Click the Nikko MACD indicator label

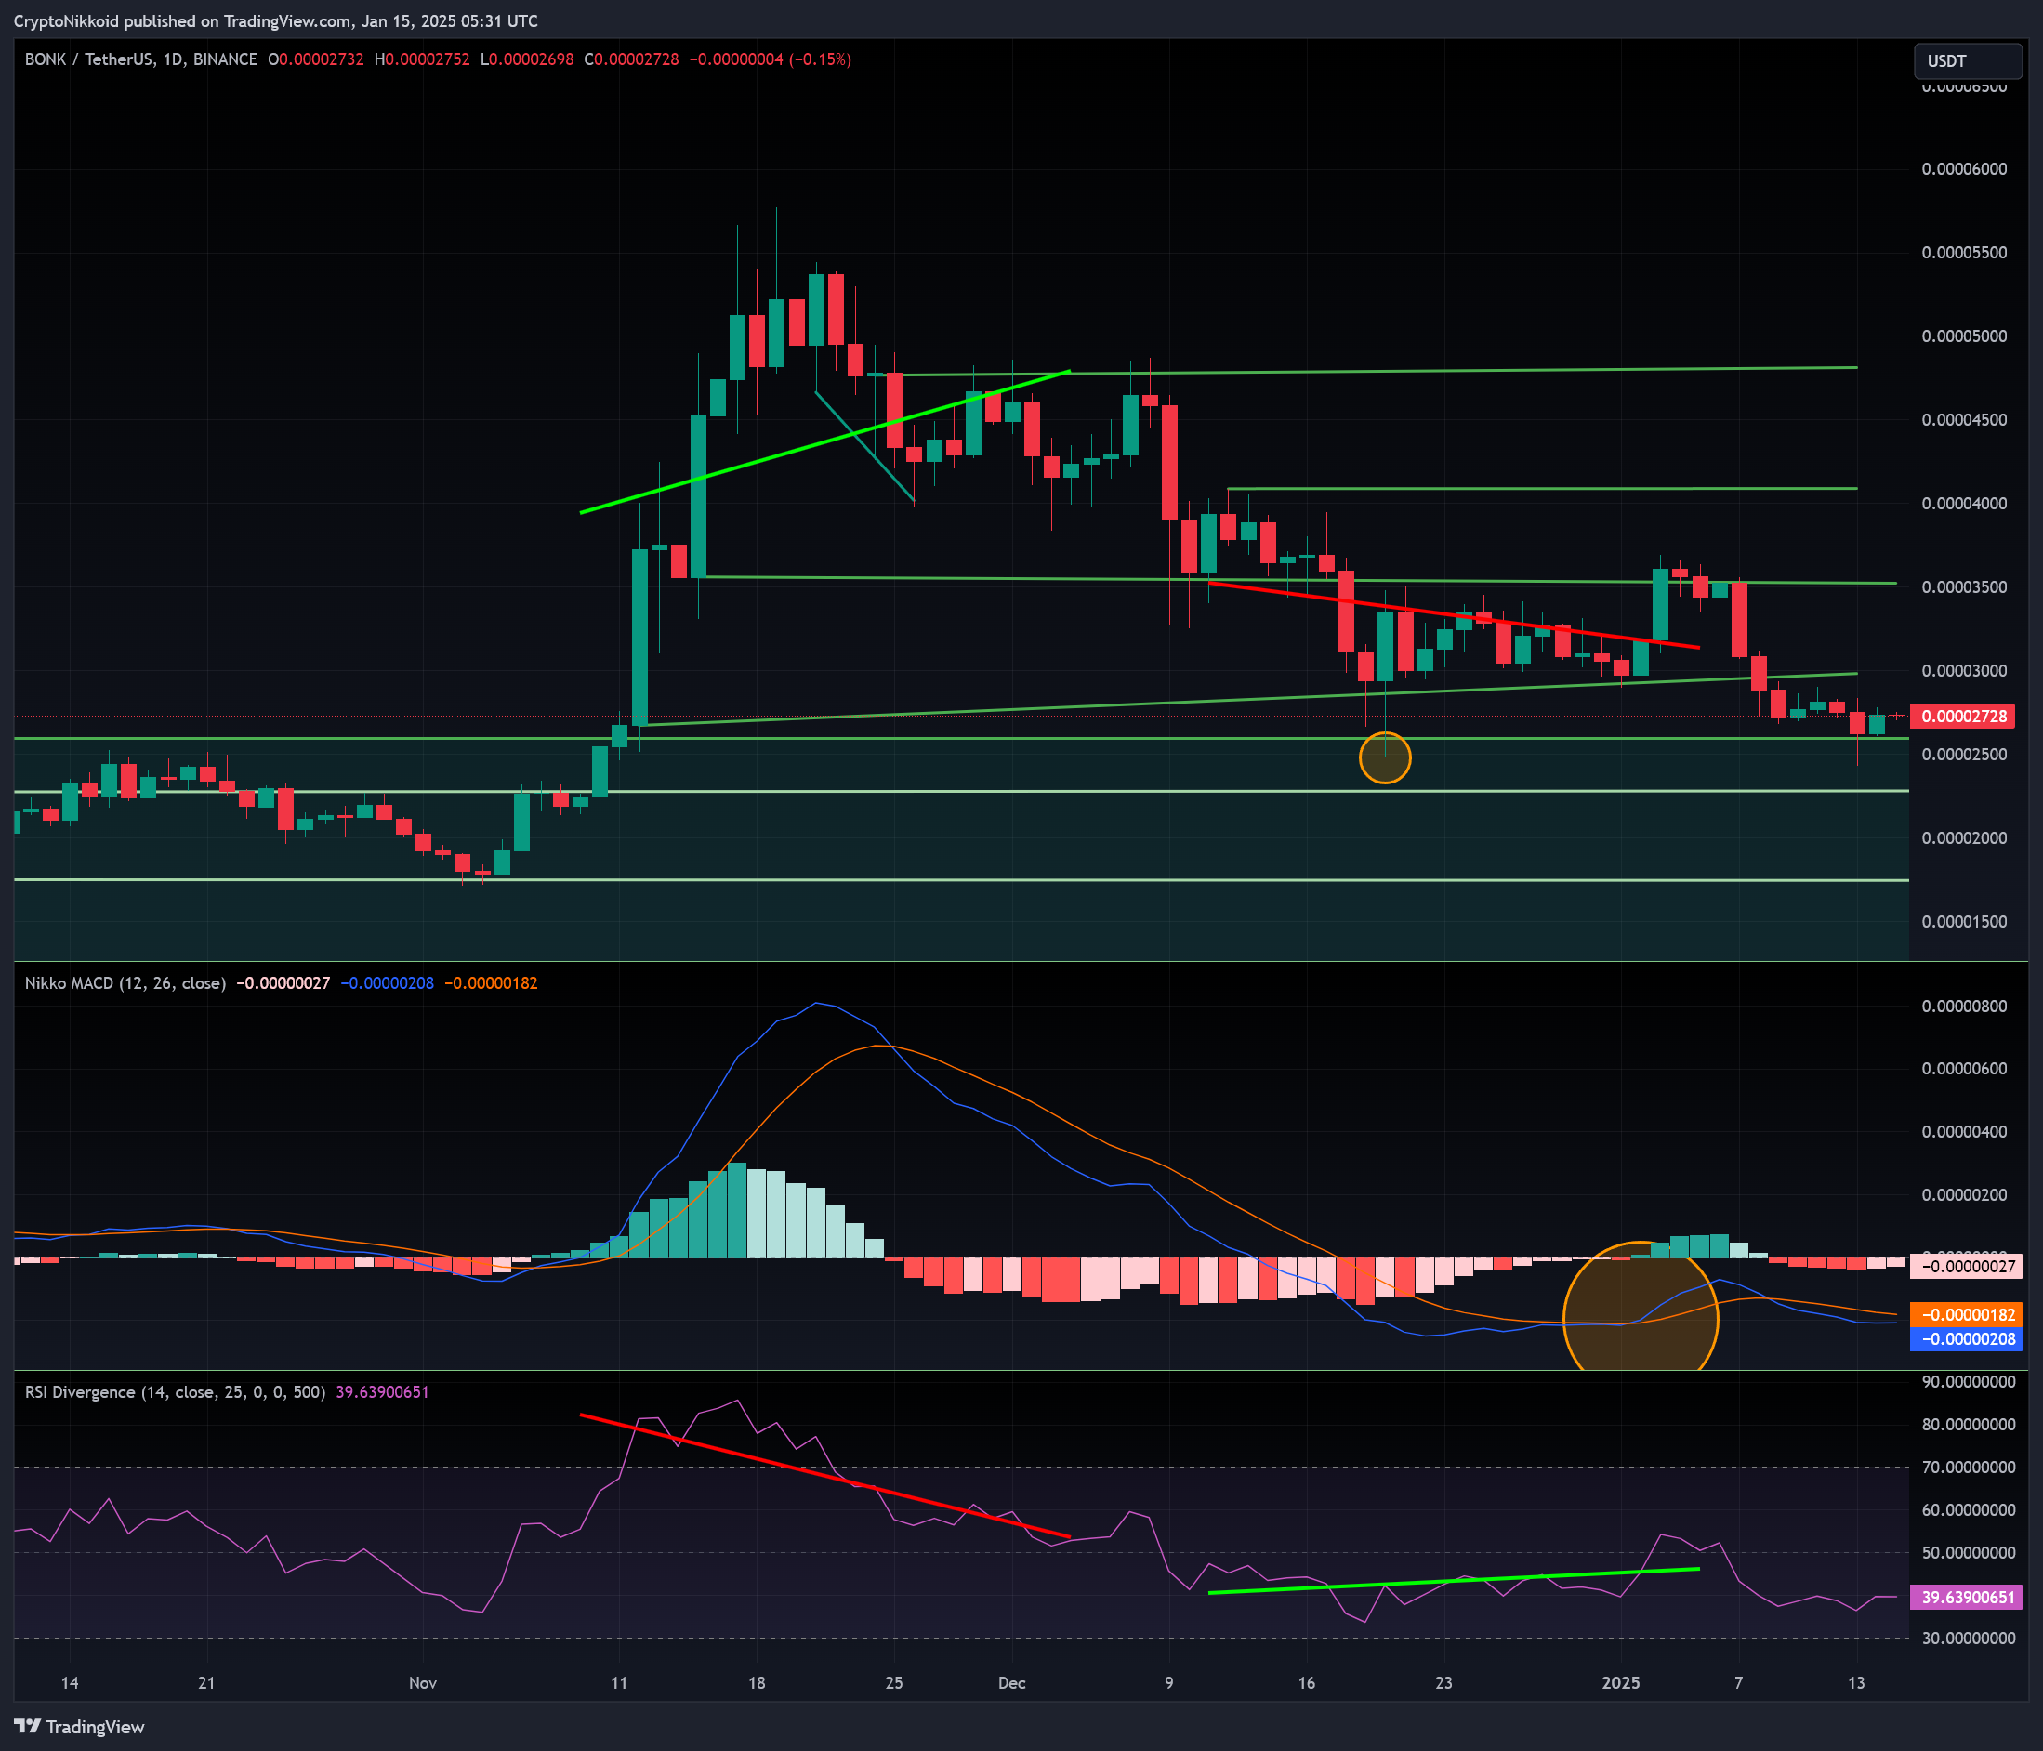(x=125, y=983)
